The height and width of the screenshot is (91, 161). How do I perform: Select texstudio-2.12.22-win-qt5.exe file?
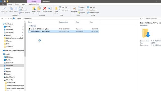point(63,29)
